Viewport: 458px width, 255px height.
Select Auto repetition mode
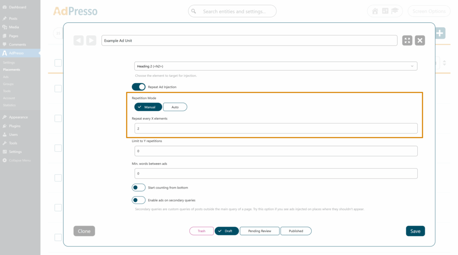point(175,107)
